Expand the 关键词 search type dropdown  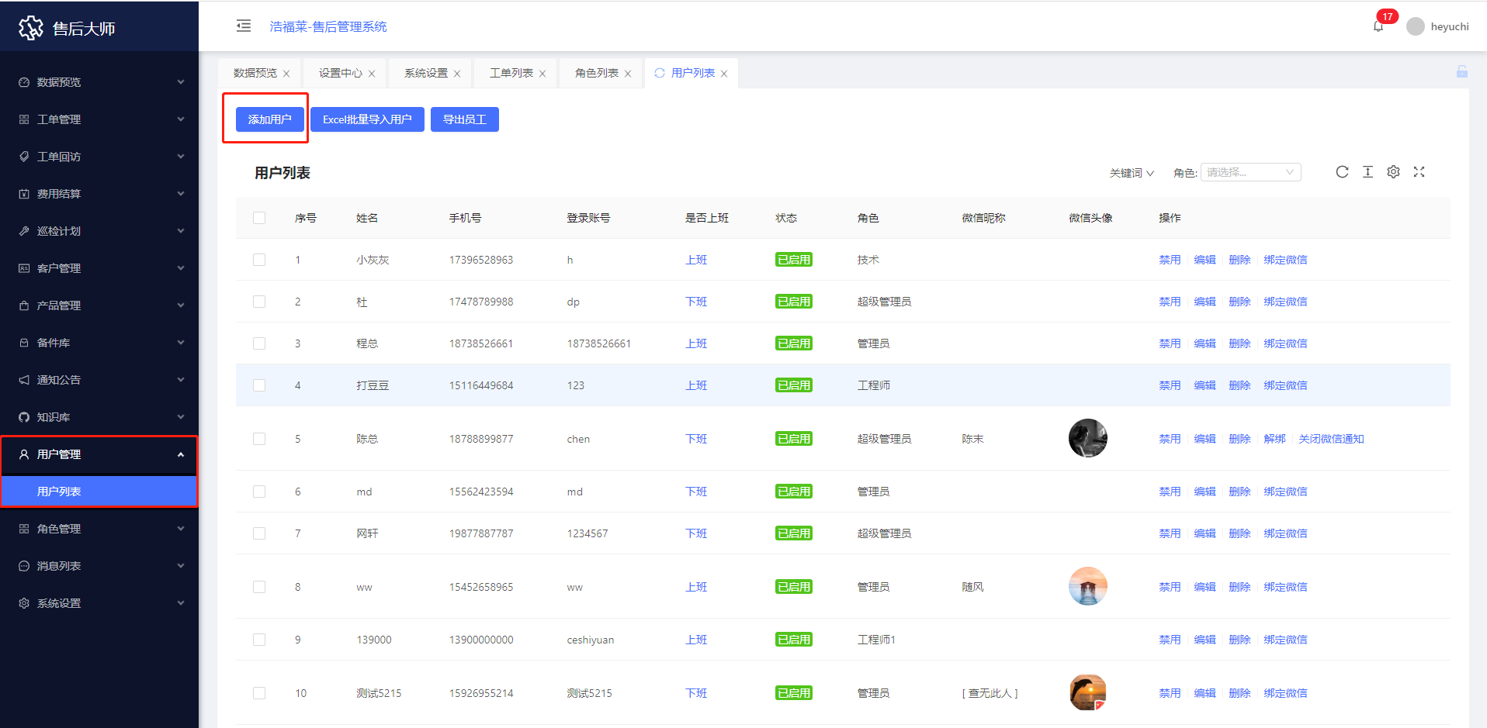point(1132,173)
